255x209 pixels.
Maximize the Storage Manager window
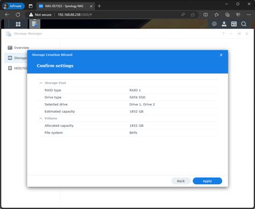click(x=239, y=34)
